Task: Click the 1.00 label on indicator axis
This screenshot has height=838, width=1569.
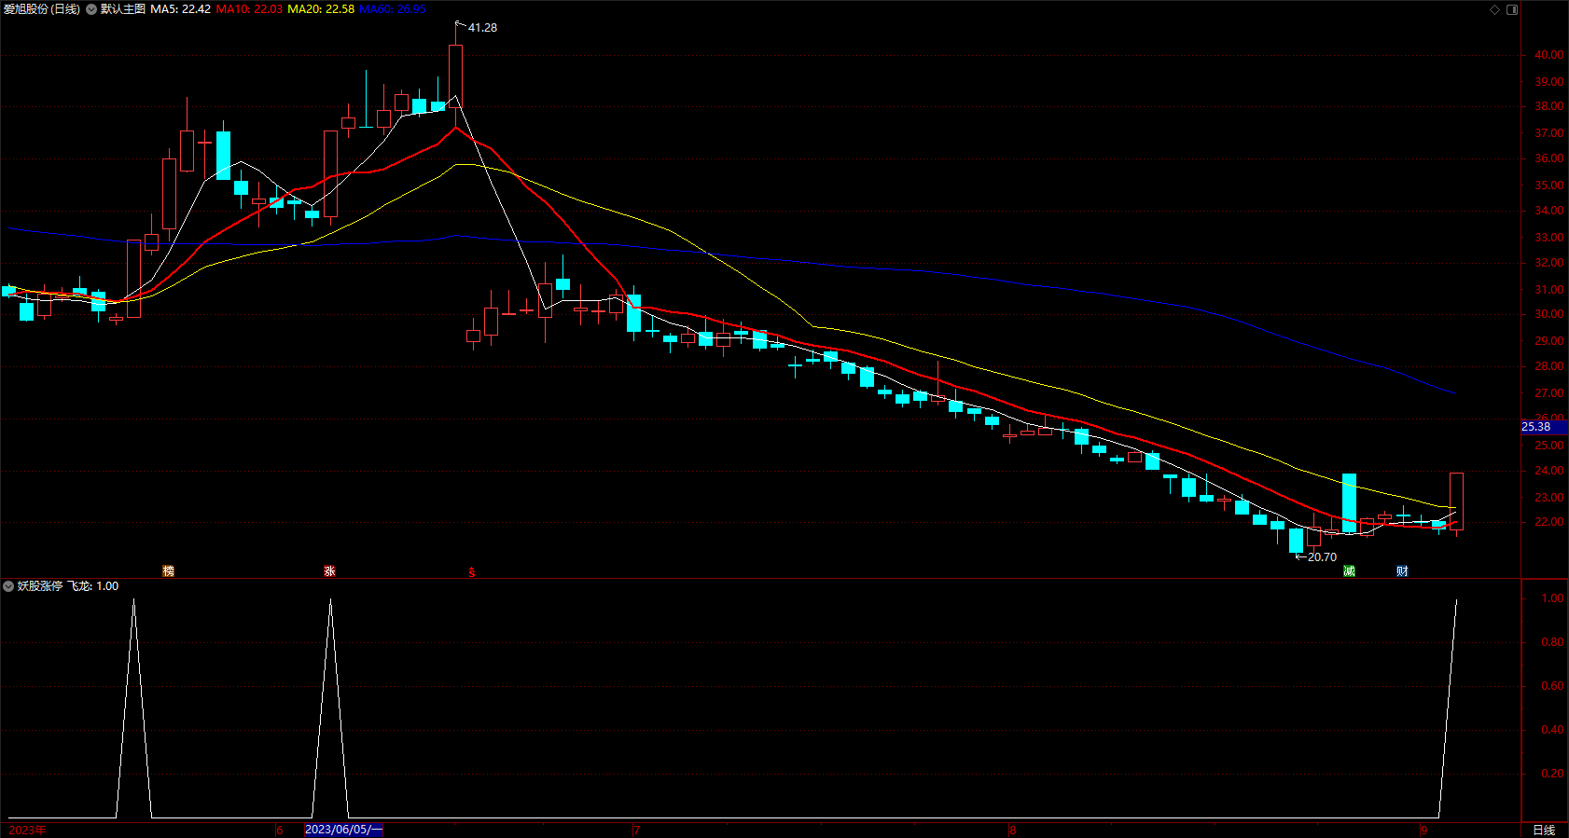Action: tap(1553, 598)
